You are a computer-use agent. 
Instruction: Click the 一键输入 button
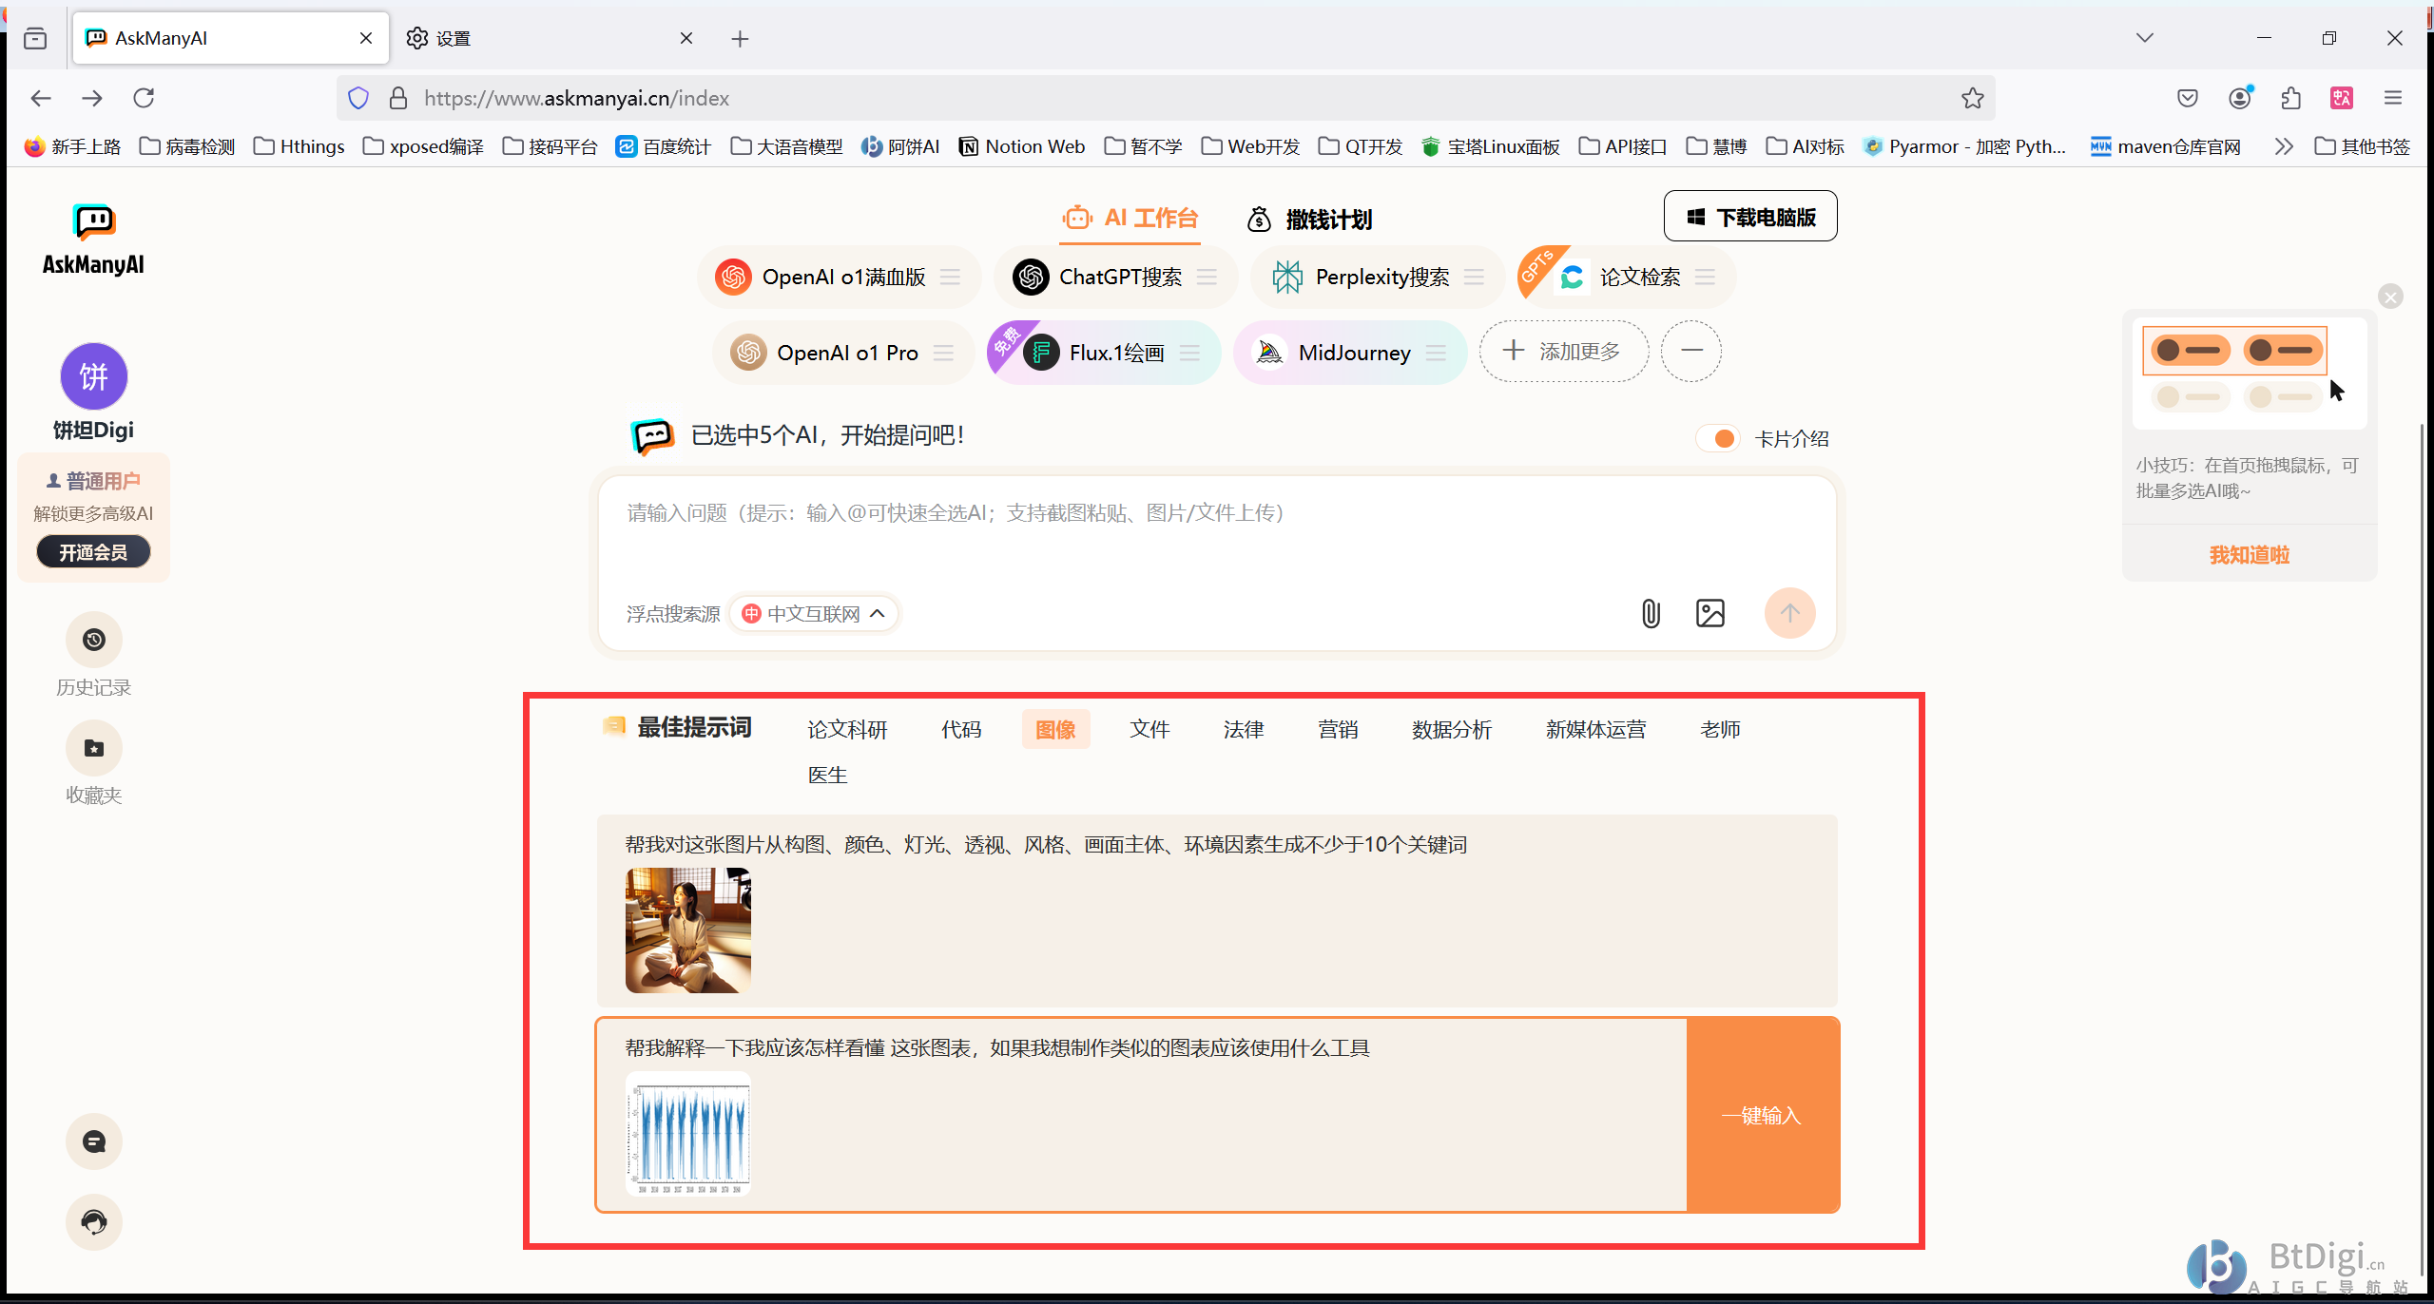point(1763,1115)
